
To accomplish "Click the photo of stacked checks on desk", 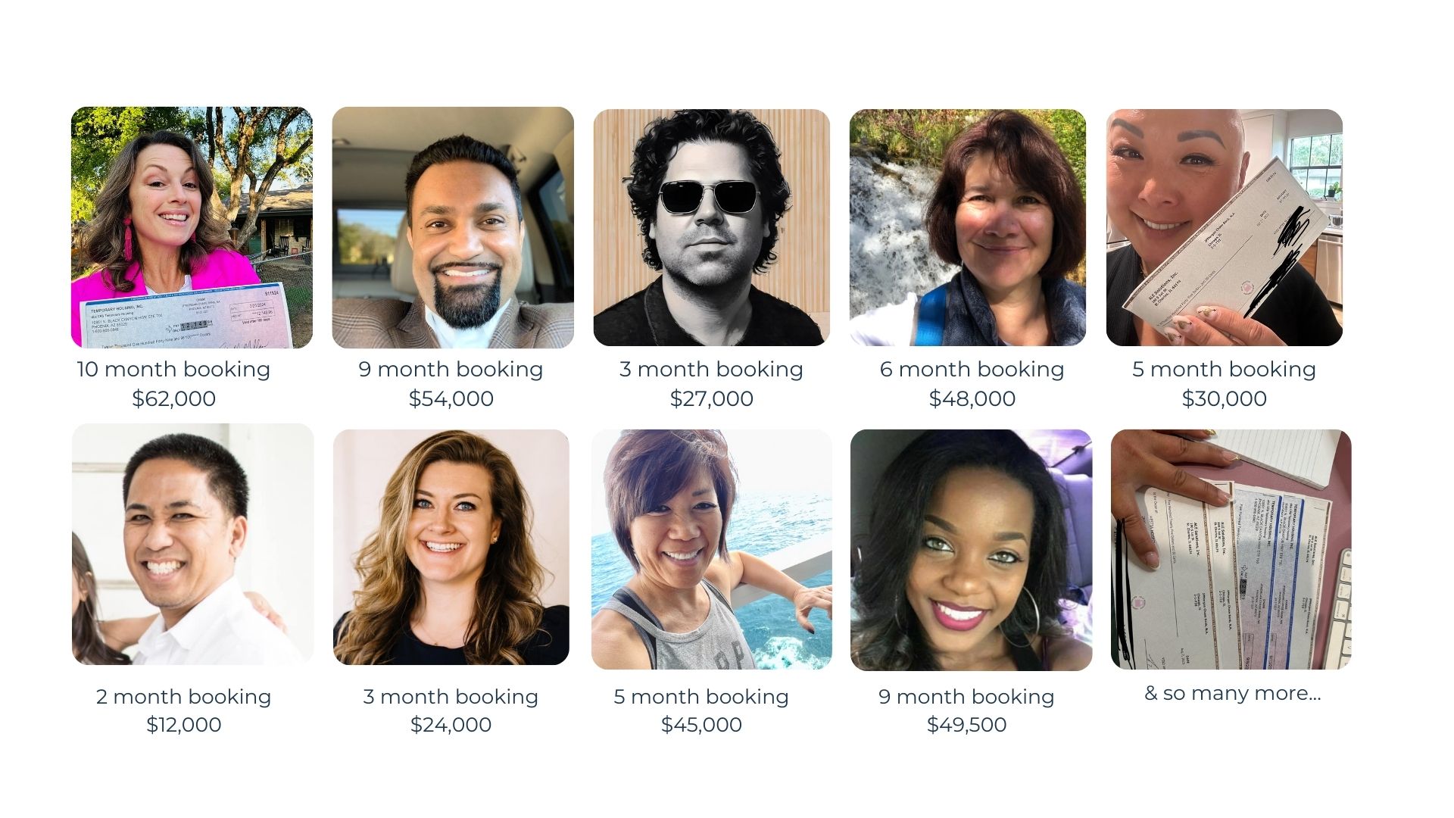I will click(1231, 549).
